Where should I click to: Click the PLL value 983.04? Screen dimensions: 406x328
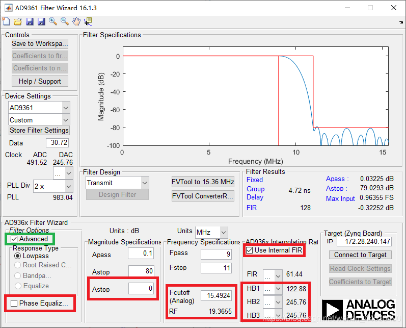pyautogui.click(x=63, y=197)
